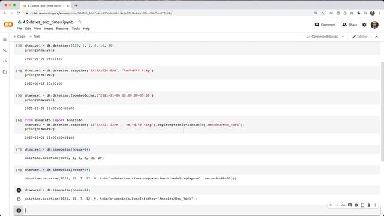Viewport: 384px width, 216px height.
Task: Open cell editor settings gear in cell toolbar
Action: 356,205
